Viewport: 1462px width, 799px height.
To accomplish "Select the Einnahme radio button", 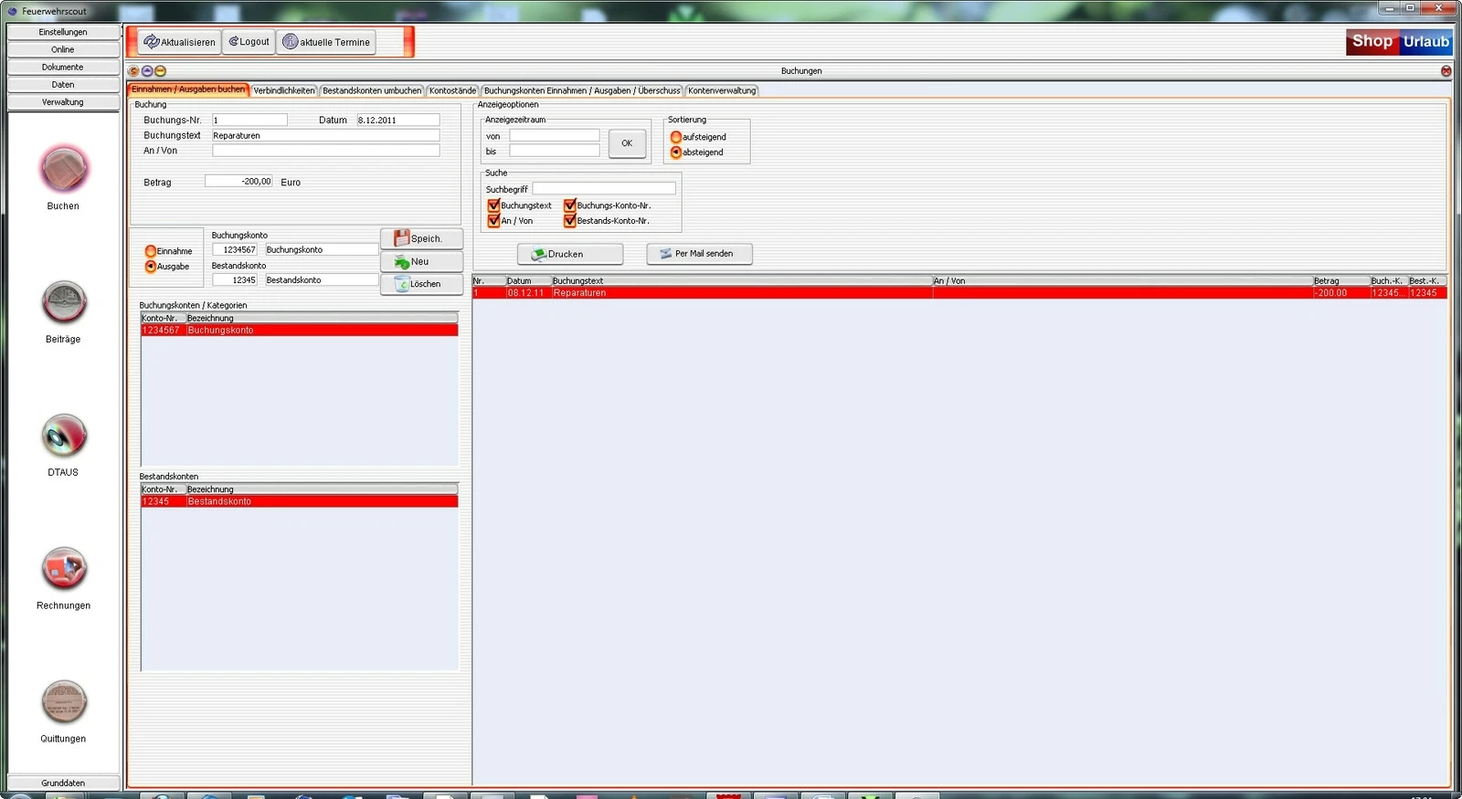I will coord(151,251).
